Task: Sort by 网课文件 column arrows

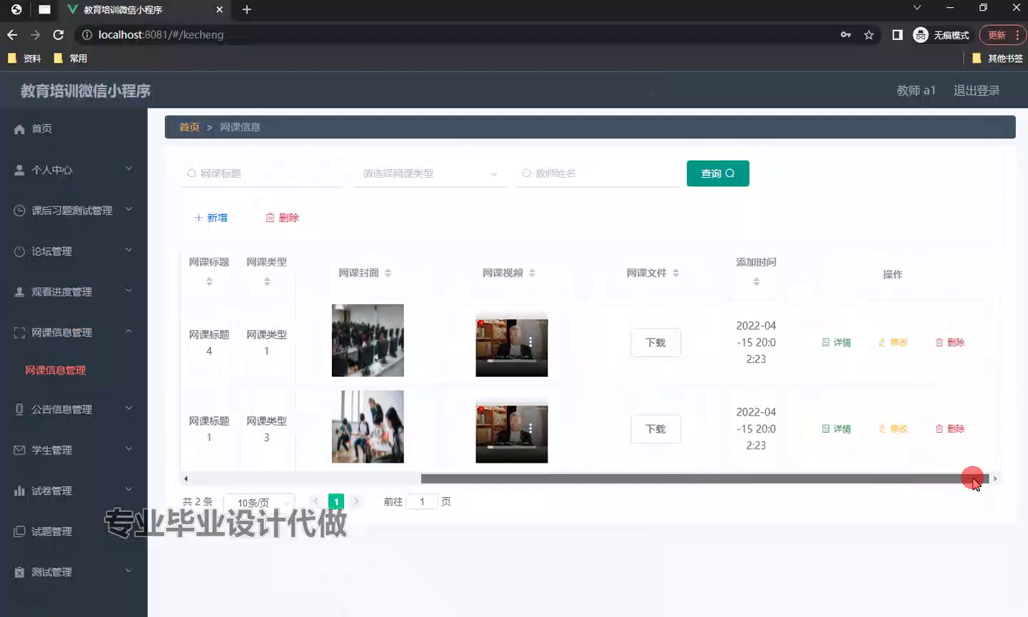Action: pos(675,273)
